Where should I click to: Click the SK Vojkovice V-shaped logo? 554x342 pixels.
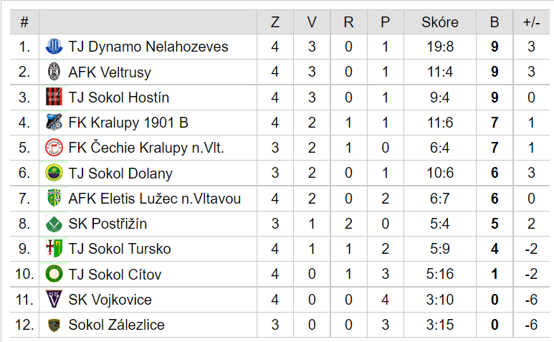[x=54, y=299]
